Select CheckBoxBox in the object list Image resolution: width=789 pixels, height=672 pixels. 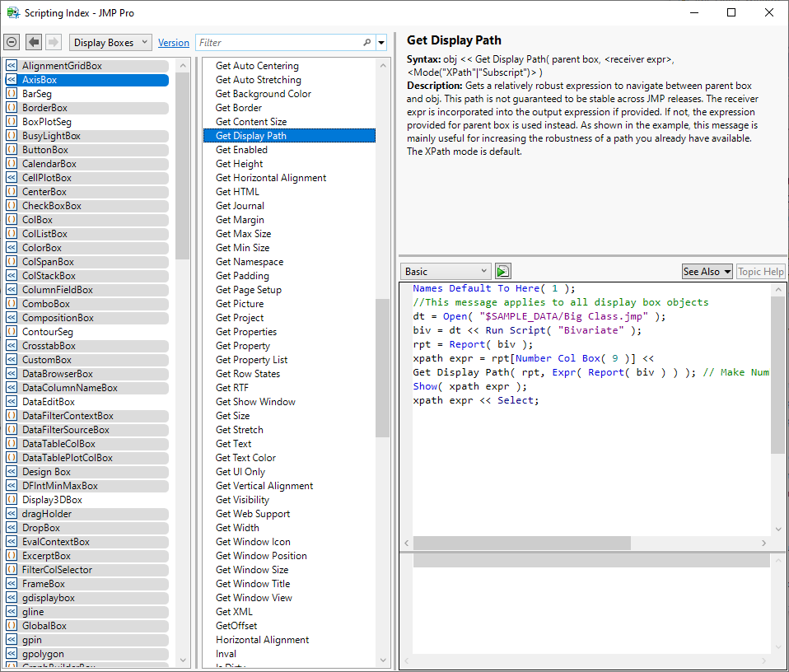(x=52, y=206)
